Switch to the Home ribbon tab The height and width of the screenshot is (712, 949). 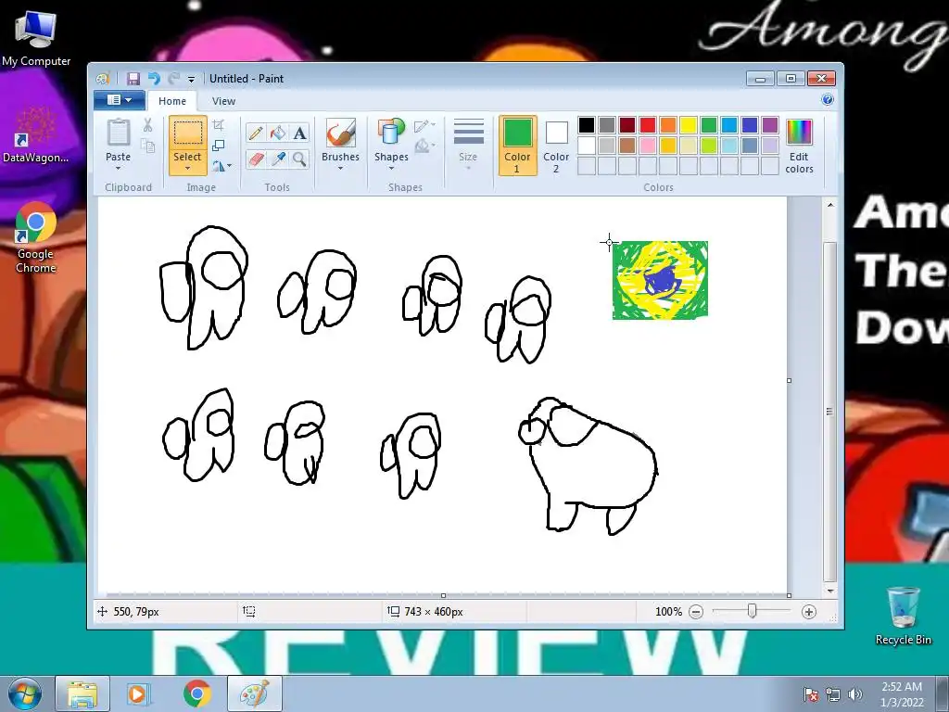(172, 101)
